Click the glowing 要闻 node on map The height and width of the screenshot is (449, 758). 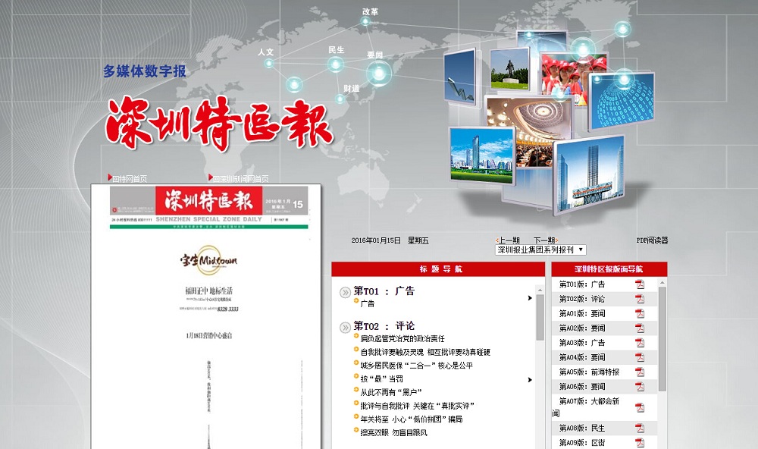click(x=378, y=74)
